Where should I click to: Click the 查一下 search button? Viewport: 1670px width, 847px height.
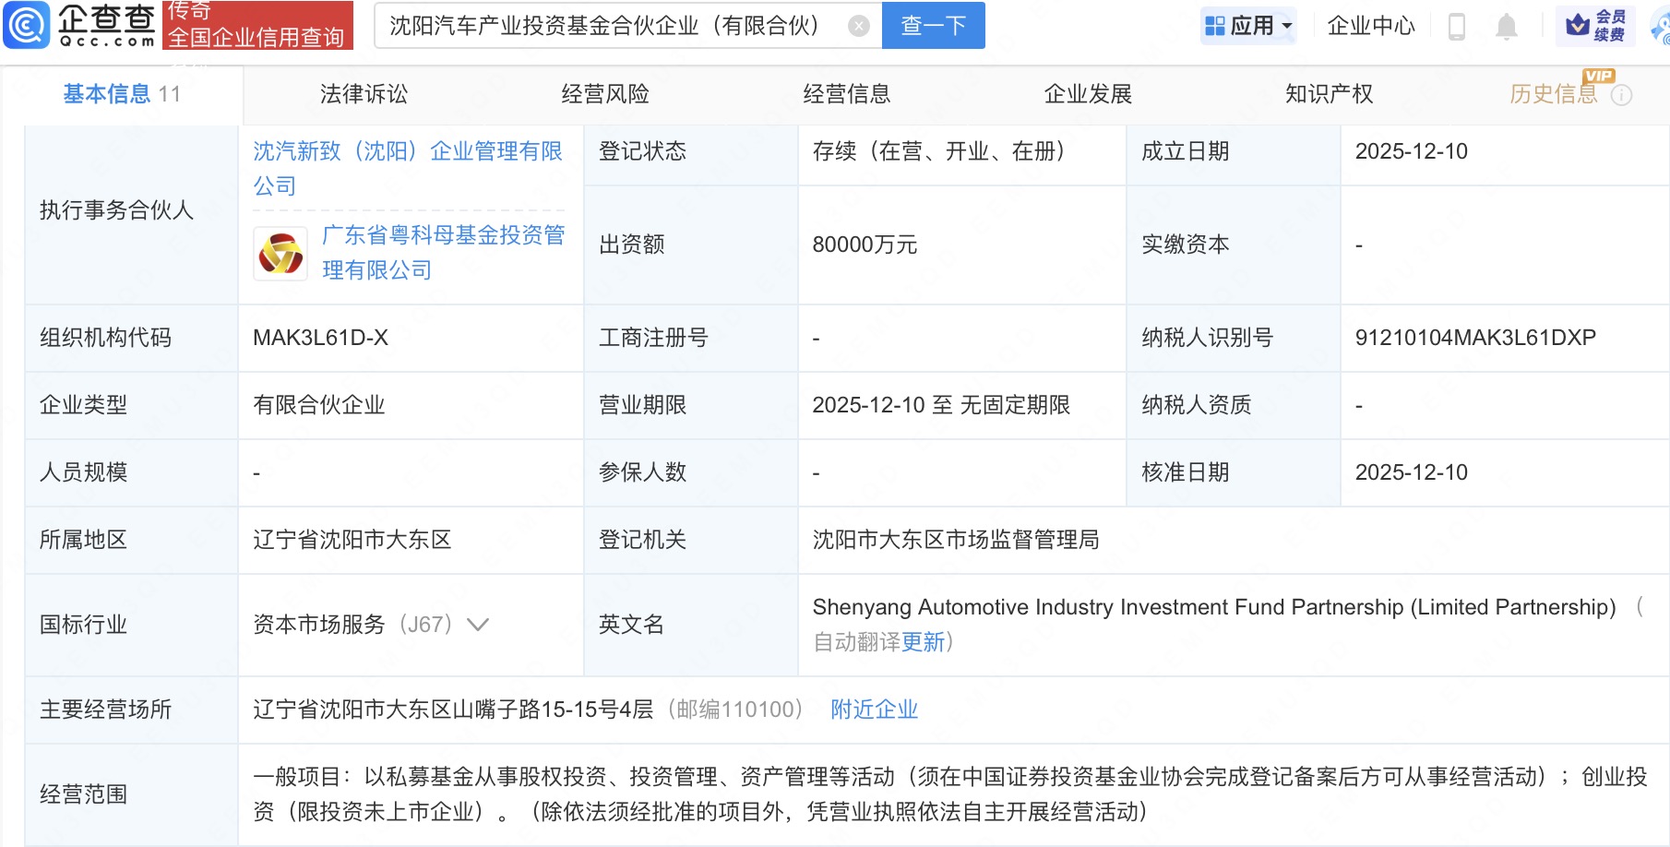coord(932,26)
